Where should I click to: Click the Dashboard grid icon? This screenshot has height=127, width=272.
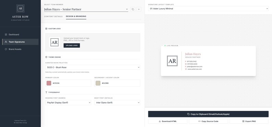(x=6, y=34)
